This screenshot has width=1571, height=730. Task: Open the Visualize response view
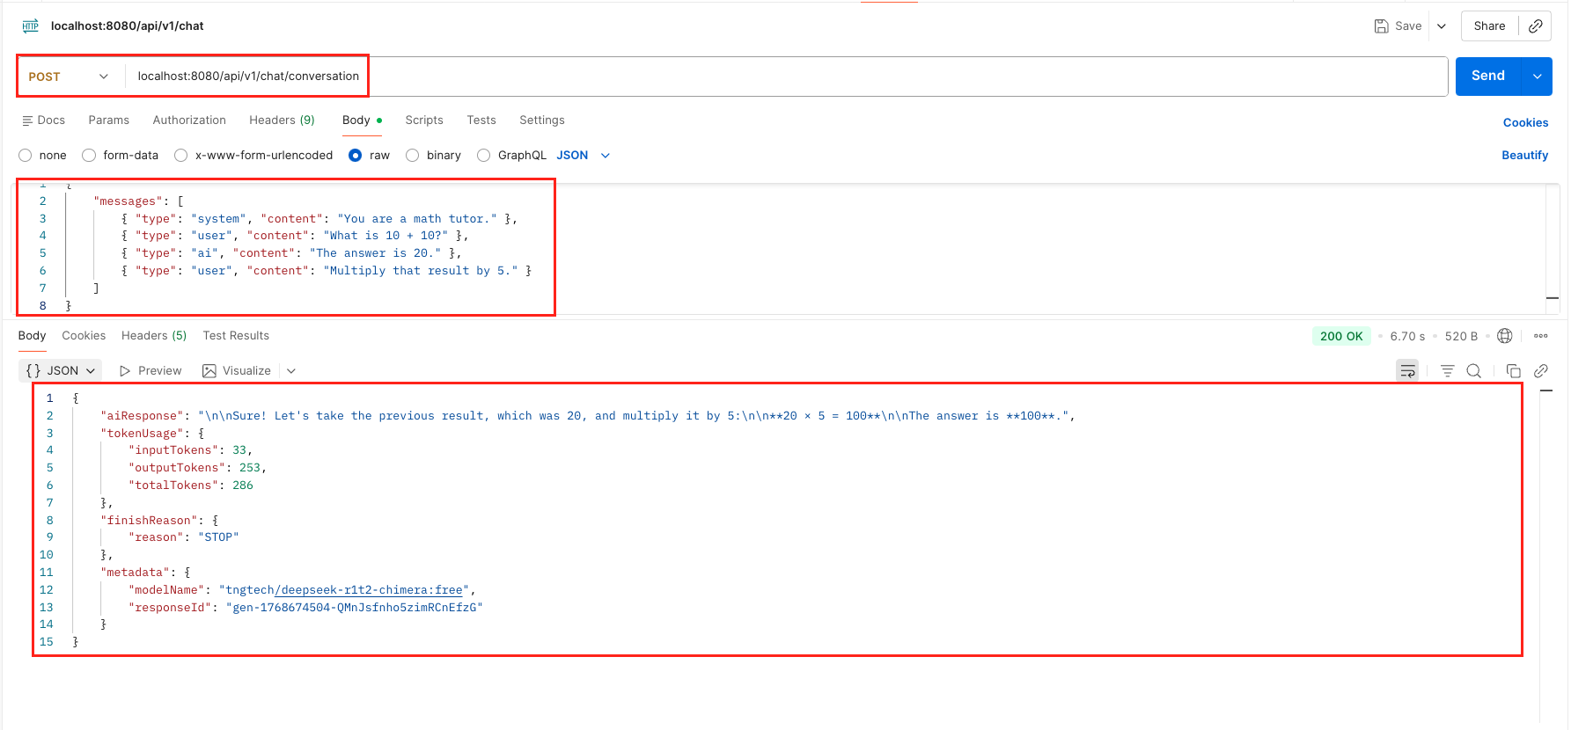pos(237,371)
